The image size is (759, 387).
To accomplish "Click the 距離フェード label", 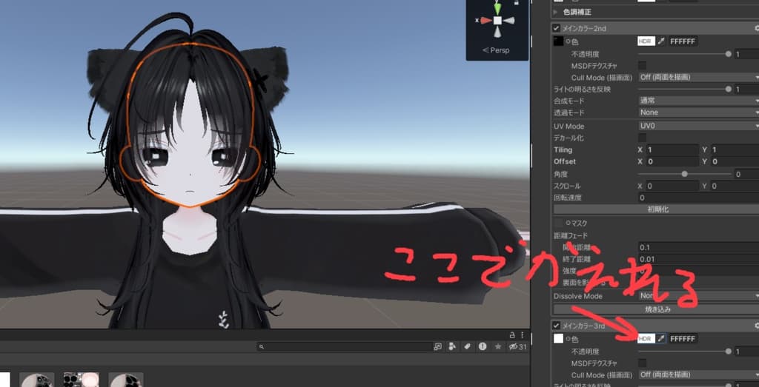I will pyautogui.click(x=571, y=235).
